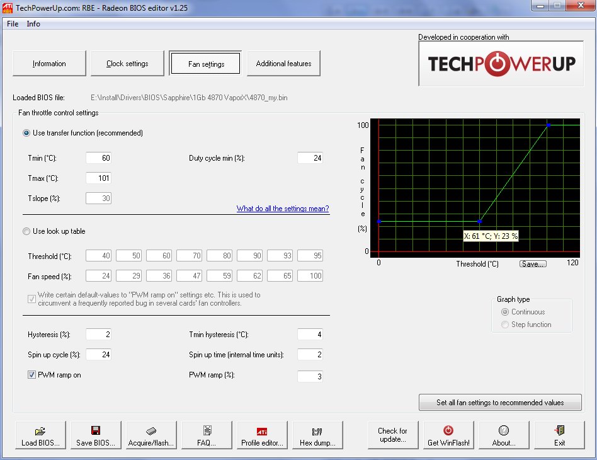Open the File menu

[13, 24]
